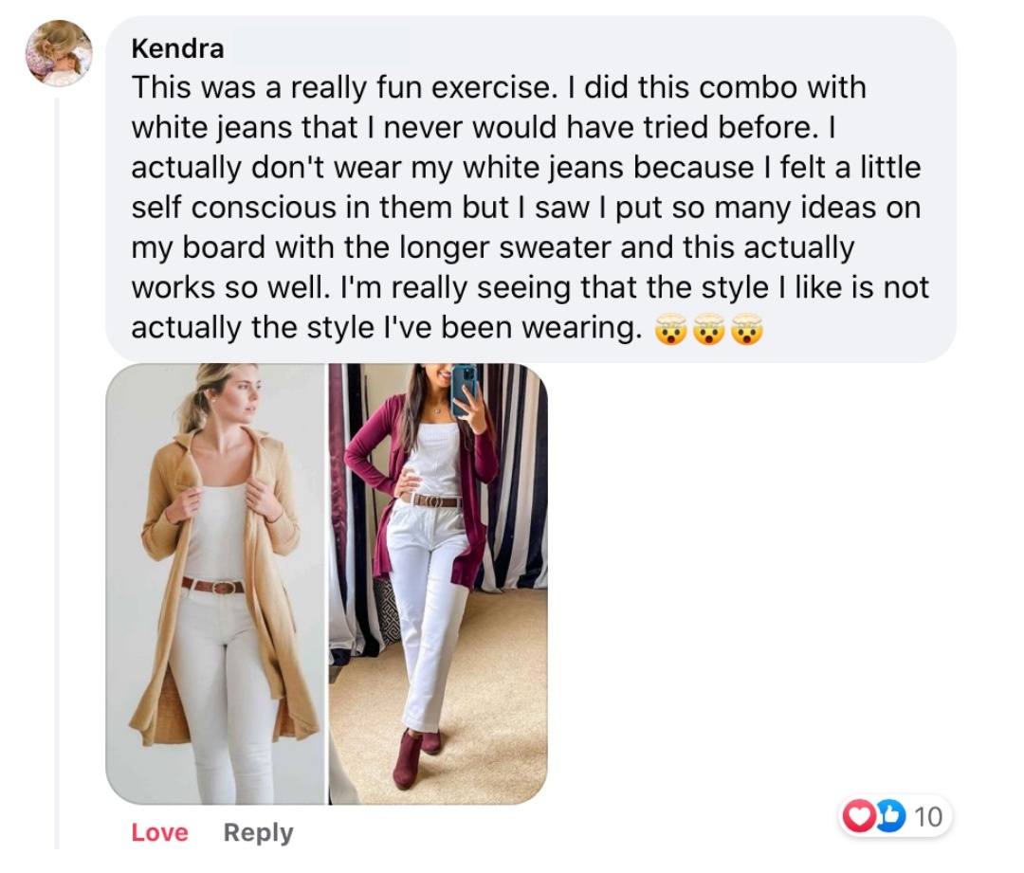
Task: Click the blurred surname beside Kendra
Action: coord(320,47)
